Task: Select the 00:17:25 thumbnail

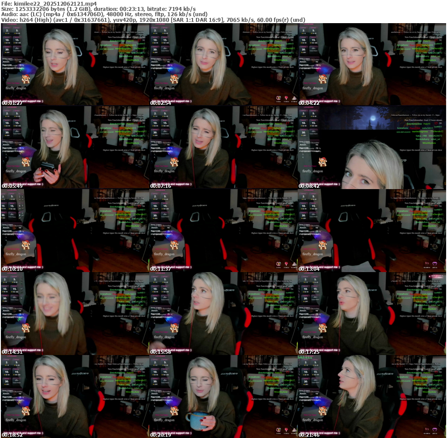Action: tap(371, 313)
